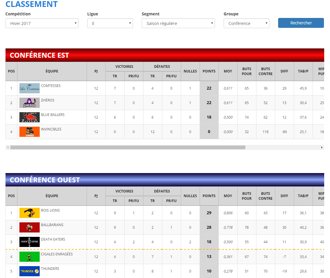The image size is (330, 278).
Task: Open the Segment dropdown showing Saison régulière
Action: point(178,23)
